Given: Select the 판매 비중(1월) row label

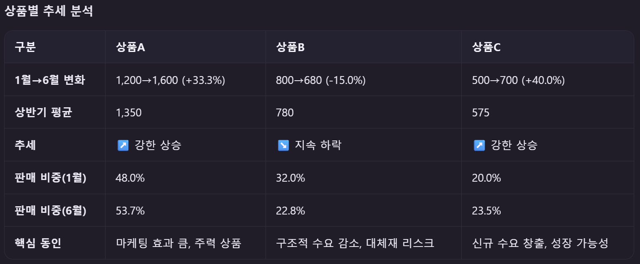Looking at the screenshot, I should point(50,178).
